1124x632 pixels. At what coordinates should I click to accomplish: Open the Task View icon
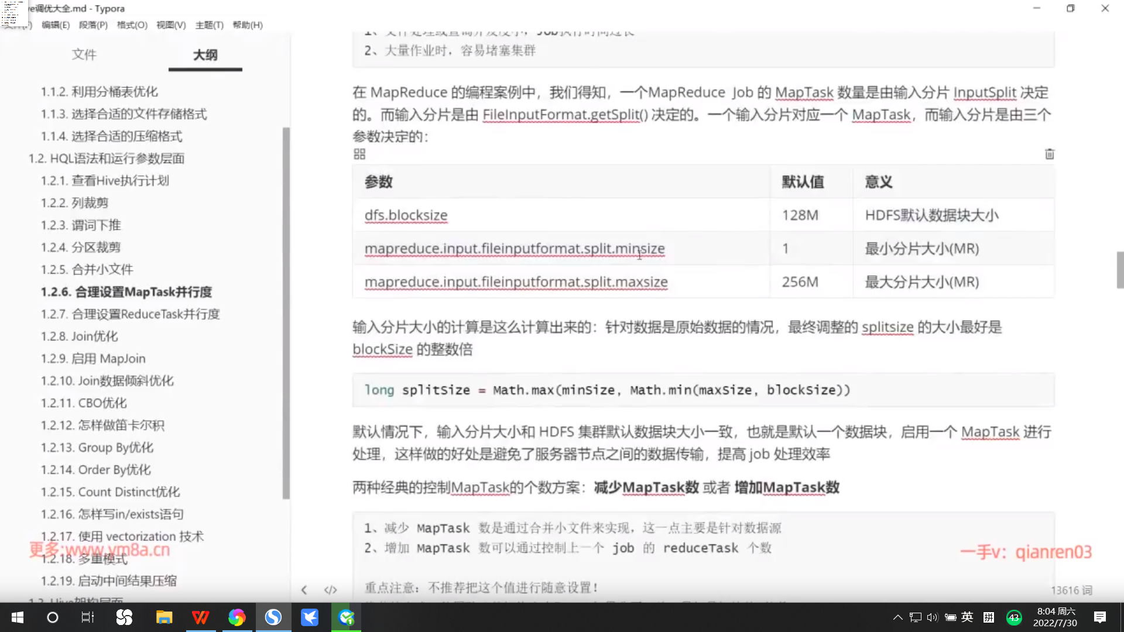pos(87,617)
